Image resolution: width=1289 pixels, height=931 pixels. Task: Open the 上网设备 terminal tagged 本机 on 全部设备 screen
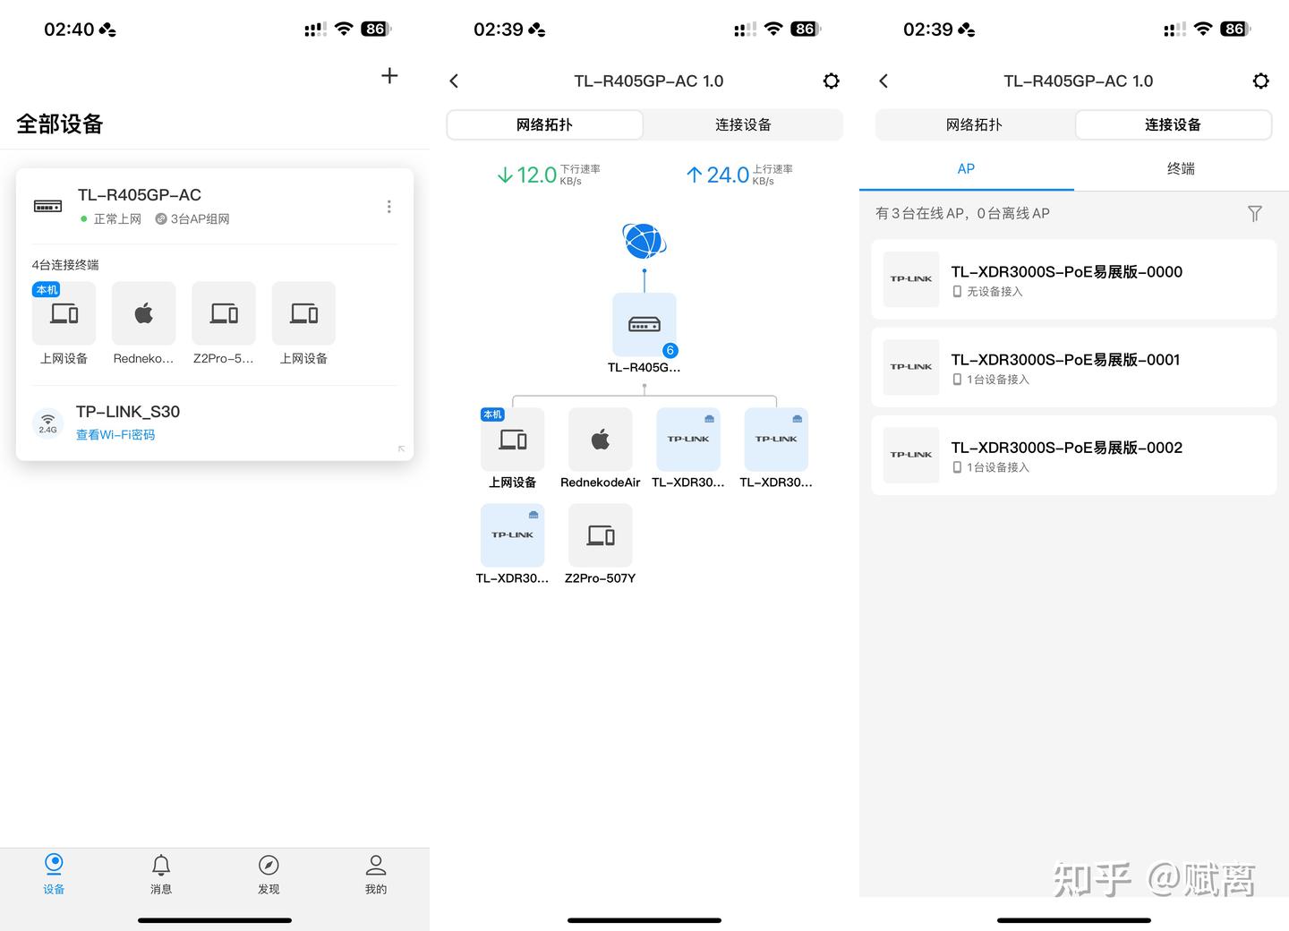point(64,313)
